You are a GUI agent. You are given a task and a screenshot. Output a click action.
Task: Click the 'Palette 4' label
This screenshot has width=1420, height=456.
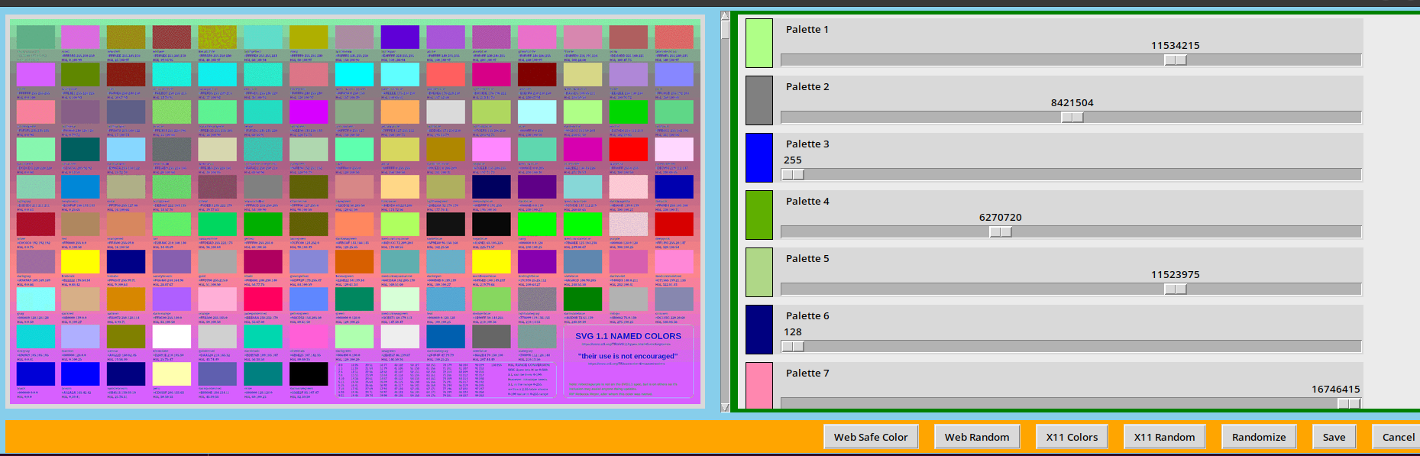807,201
